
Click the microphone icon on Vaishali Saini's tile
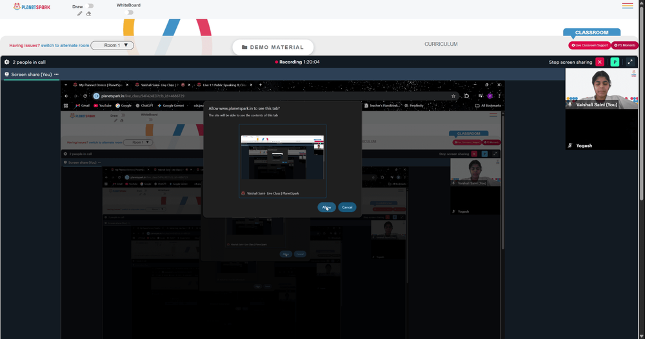570,105
